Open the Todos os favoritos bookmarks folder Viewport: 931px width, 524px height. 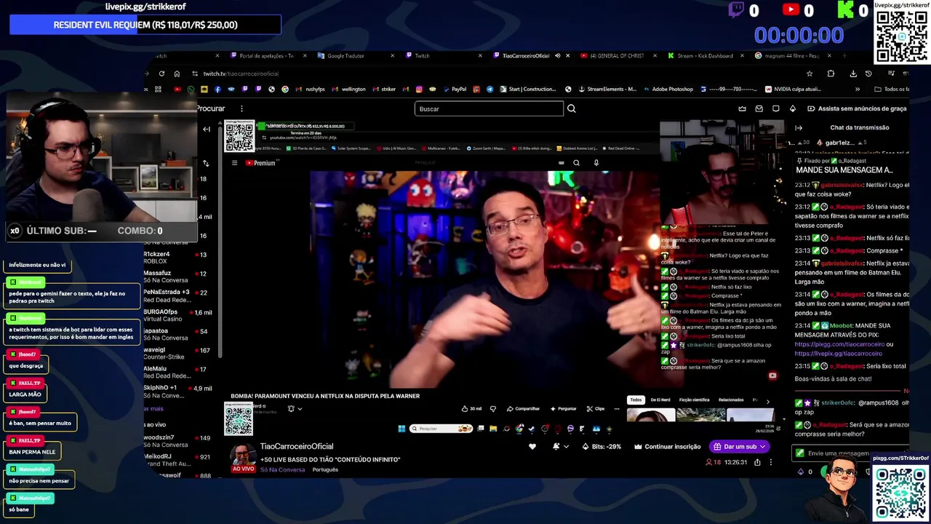pos(892,90)
